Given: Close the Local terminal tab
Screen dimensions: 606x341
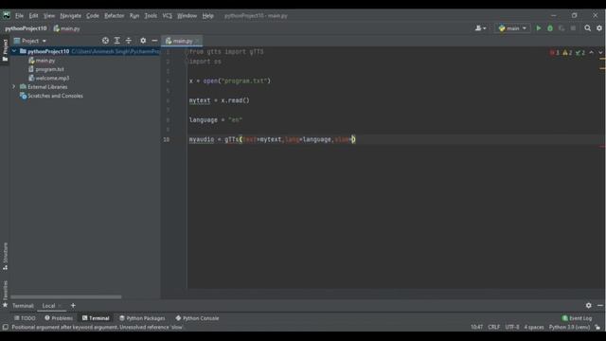Looking at the screenshot, I should [60, 306].
